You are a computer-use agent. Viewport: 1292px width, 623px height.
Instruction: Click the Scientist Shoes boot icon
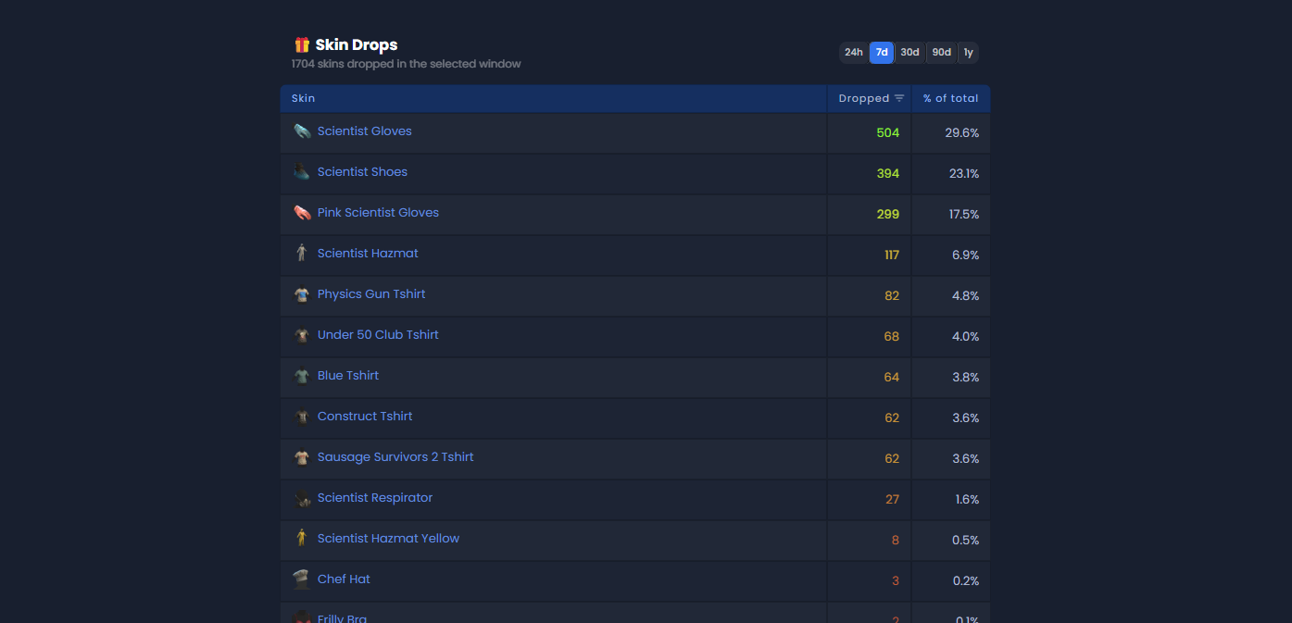tap(302, 172)
